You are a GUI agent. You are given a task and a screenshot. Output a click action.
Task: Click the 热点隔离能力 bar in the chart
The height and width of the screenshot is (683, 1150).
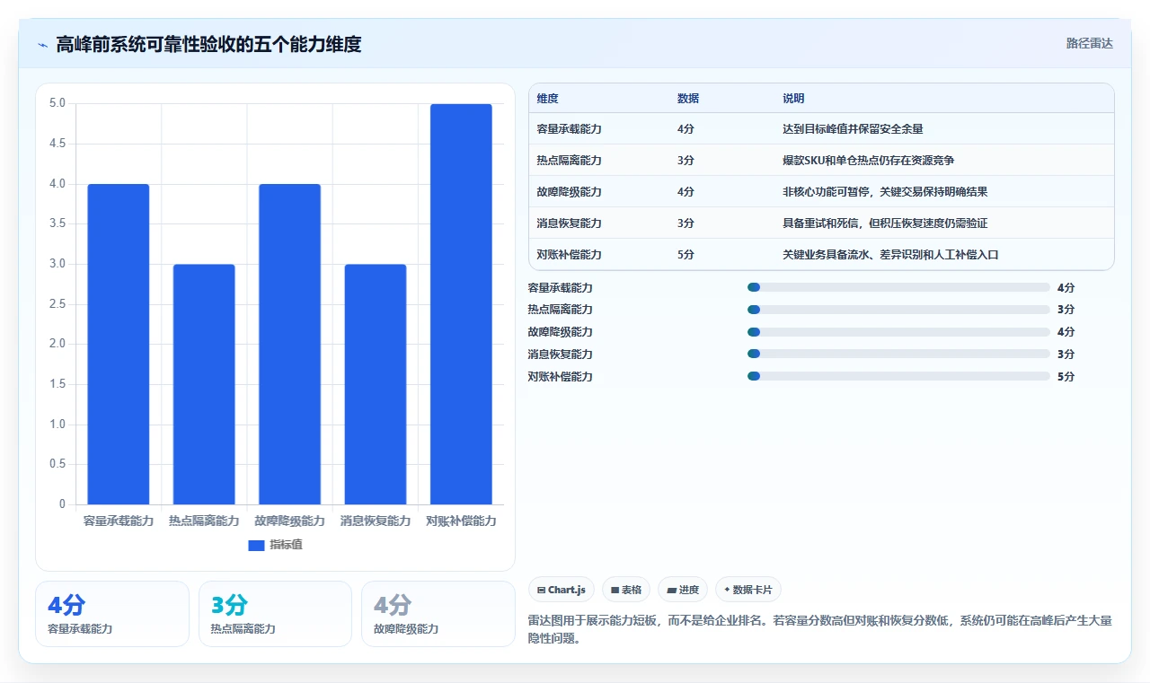coord(204,384)
